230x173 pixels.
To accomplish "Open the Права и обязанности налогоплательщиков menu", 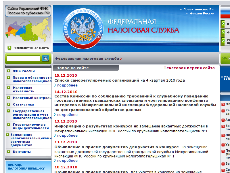I will (32, 79).
